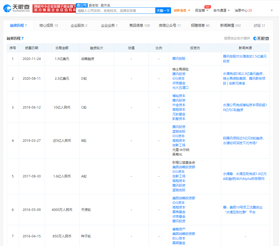Expand the VIP会员 dropdown arrow

pyautogui.click(x=189, y=11)
